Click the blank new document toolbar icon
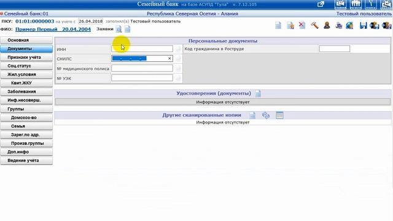The height and width of the screenshot is (221, 393). tap(278, 25)
